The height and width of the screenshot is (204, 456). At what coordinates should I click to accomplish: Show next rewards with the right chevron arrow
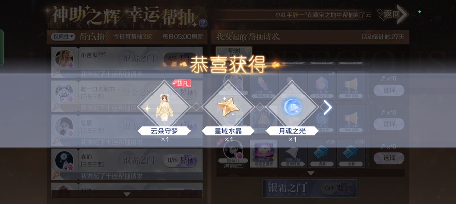pyautogui.click(x=328, y=108)
